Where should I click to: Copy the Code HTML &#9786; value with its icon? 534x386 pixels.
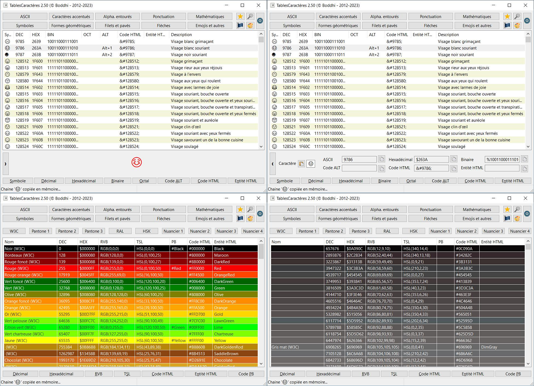click(454, 168)
